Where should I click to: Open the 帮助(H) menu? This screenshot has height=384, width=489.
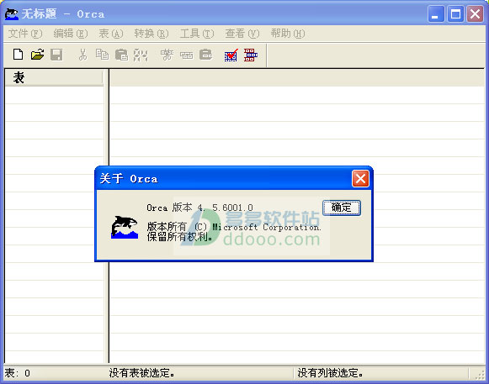tap(288, 34)
